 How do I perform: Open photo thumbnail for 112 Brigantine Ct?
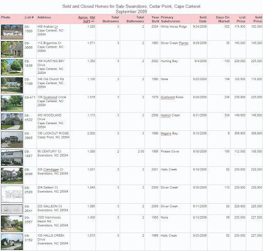(12, 49)
